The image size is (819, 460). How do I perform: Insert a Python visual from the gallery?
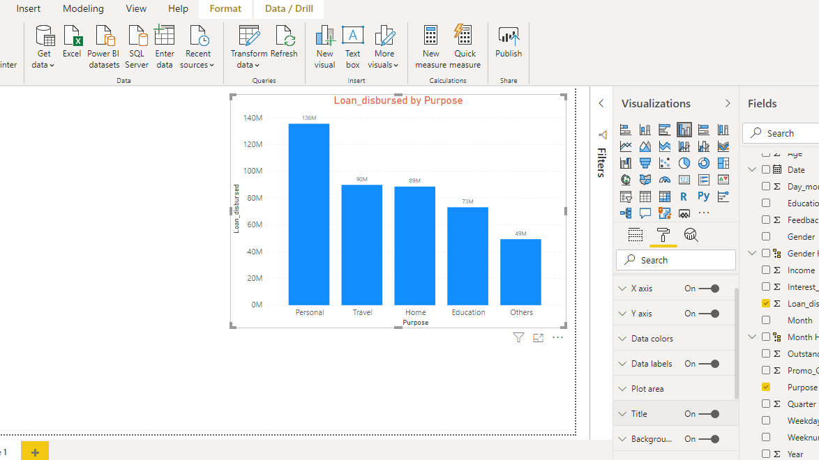click(x=704, y=197)
